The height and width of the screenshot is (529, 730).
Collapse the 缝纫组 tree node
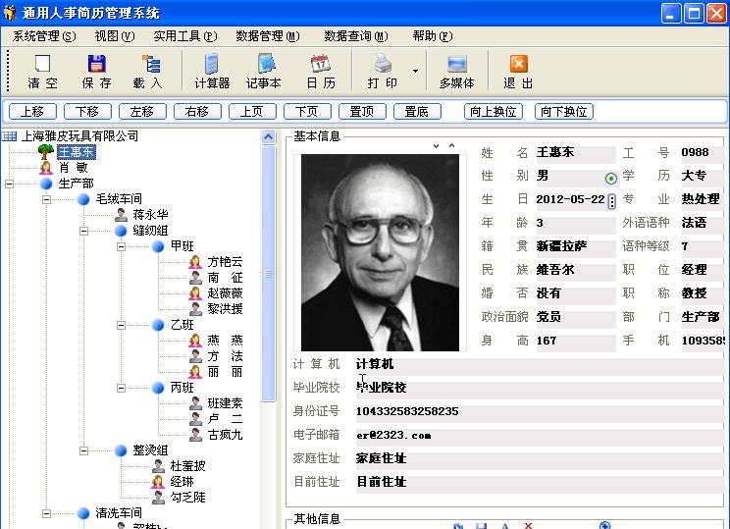(x=83, y=231)
